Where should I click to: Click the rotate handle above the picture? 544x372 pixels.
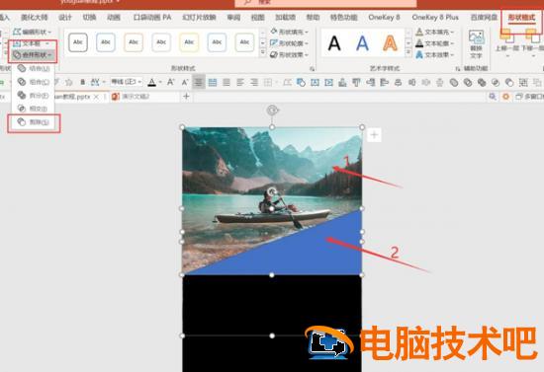click(272, 111)
